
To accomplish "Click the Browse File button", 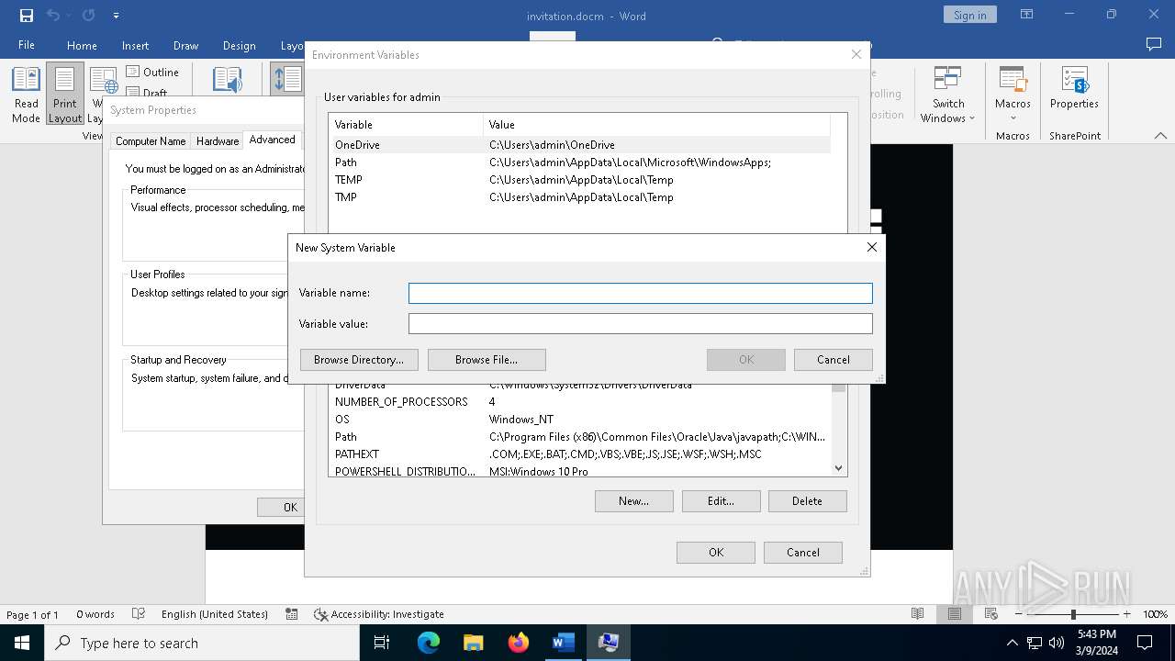I will [487, 360].
